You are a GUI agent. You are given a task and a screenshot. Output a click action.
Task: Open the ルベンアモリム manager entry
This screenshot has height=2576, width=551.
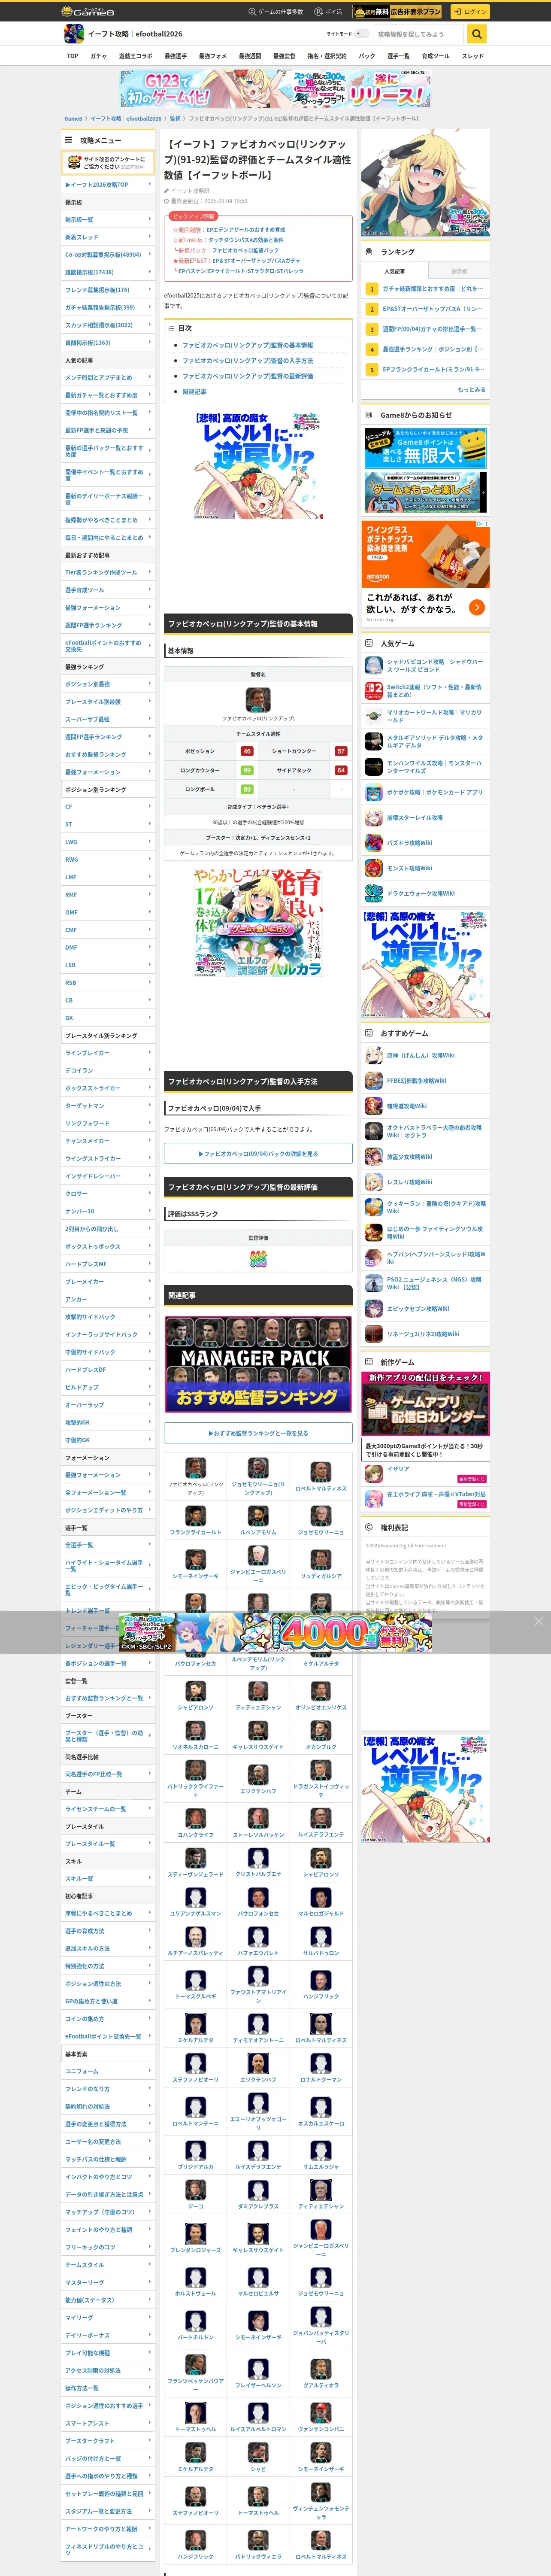pos(258,1520)
